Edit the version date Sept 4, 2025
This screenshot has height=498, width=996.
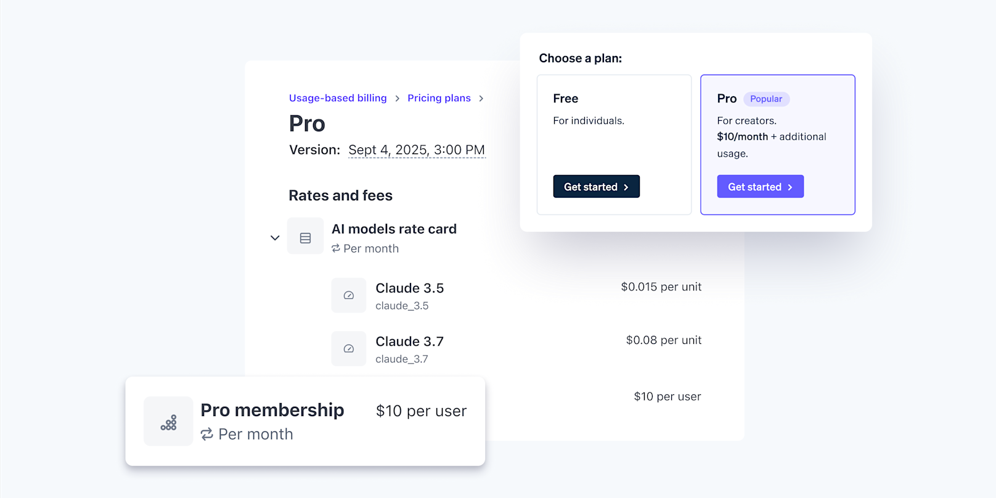click(417, 149)
